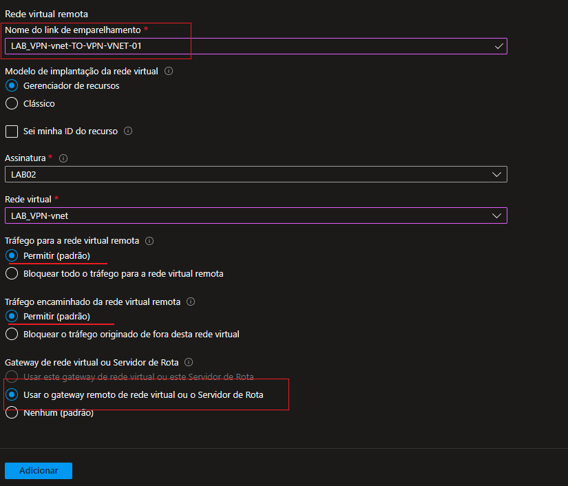
Task: Choose the Clássico deployment model option
Action: (11, 104)
